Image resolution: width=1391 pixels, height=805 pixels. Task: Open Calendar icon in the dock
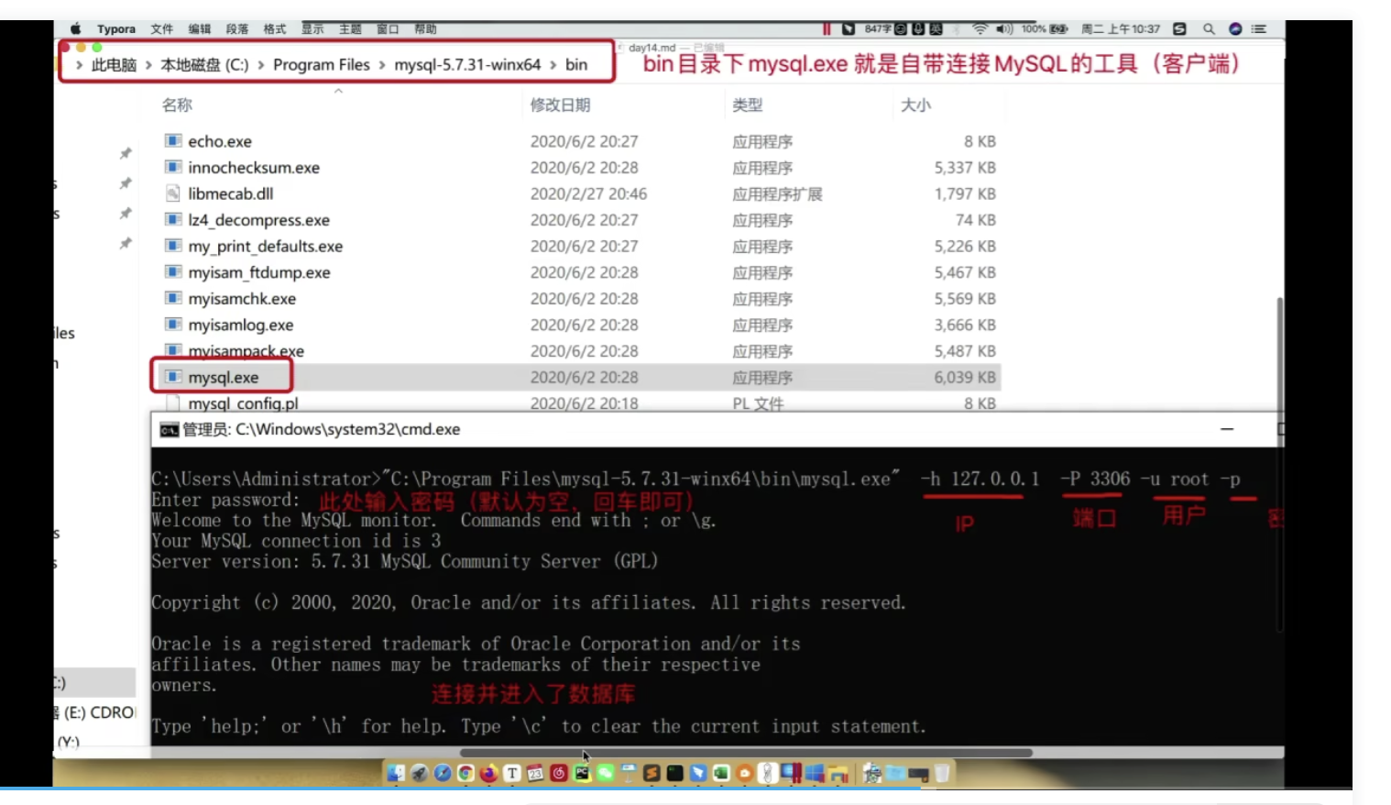coord(535,773)
